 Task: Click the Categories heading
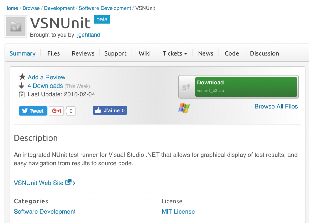[31, 201]
